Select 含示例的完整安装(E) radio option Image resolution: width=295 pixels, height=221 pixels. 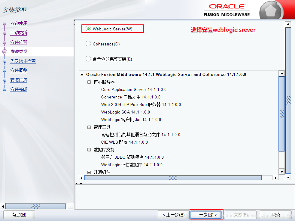click(88, 59)
